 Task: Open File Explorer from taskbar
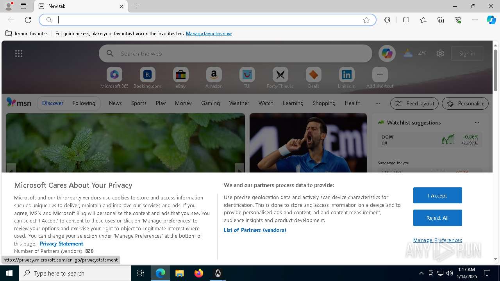coord(179,273)
